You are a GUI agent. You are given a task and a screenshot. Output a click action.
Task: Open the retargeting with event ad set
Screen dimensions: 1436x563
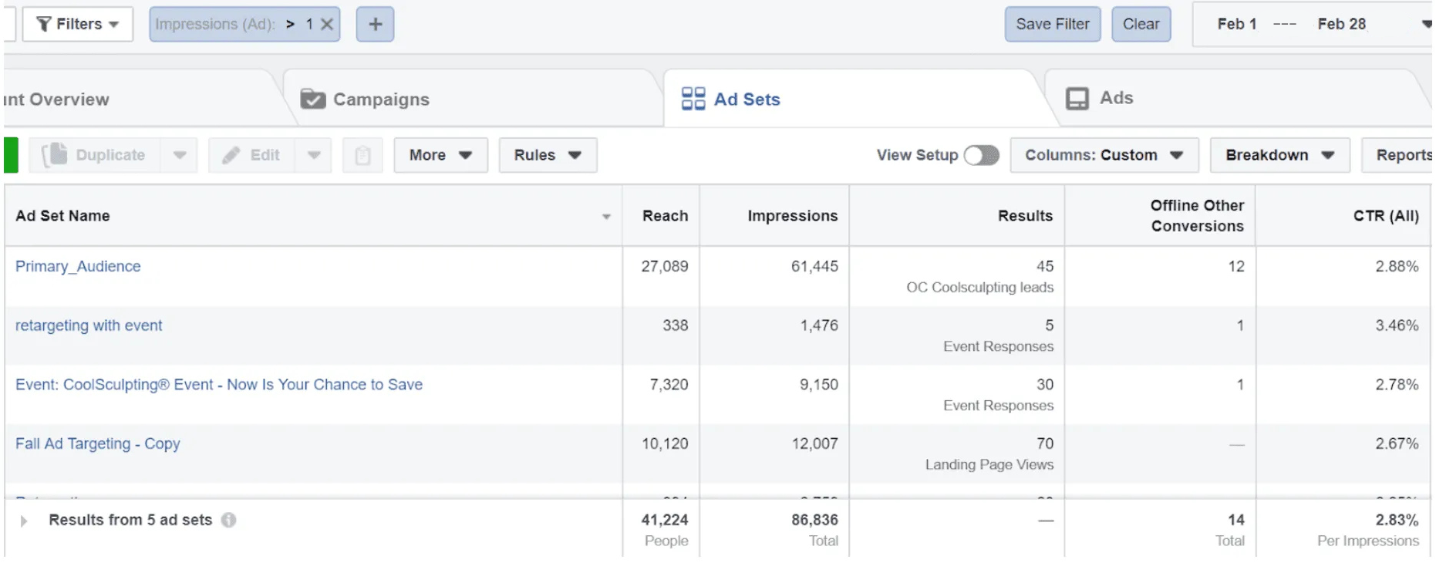coord(89,325)
